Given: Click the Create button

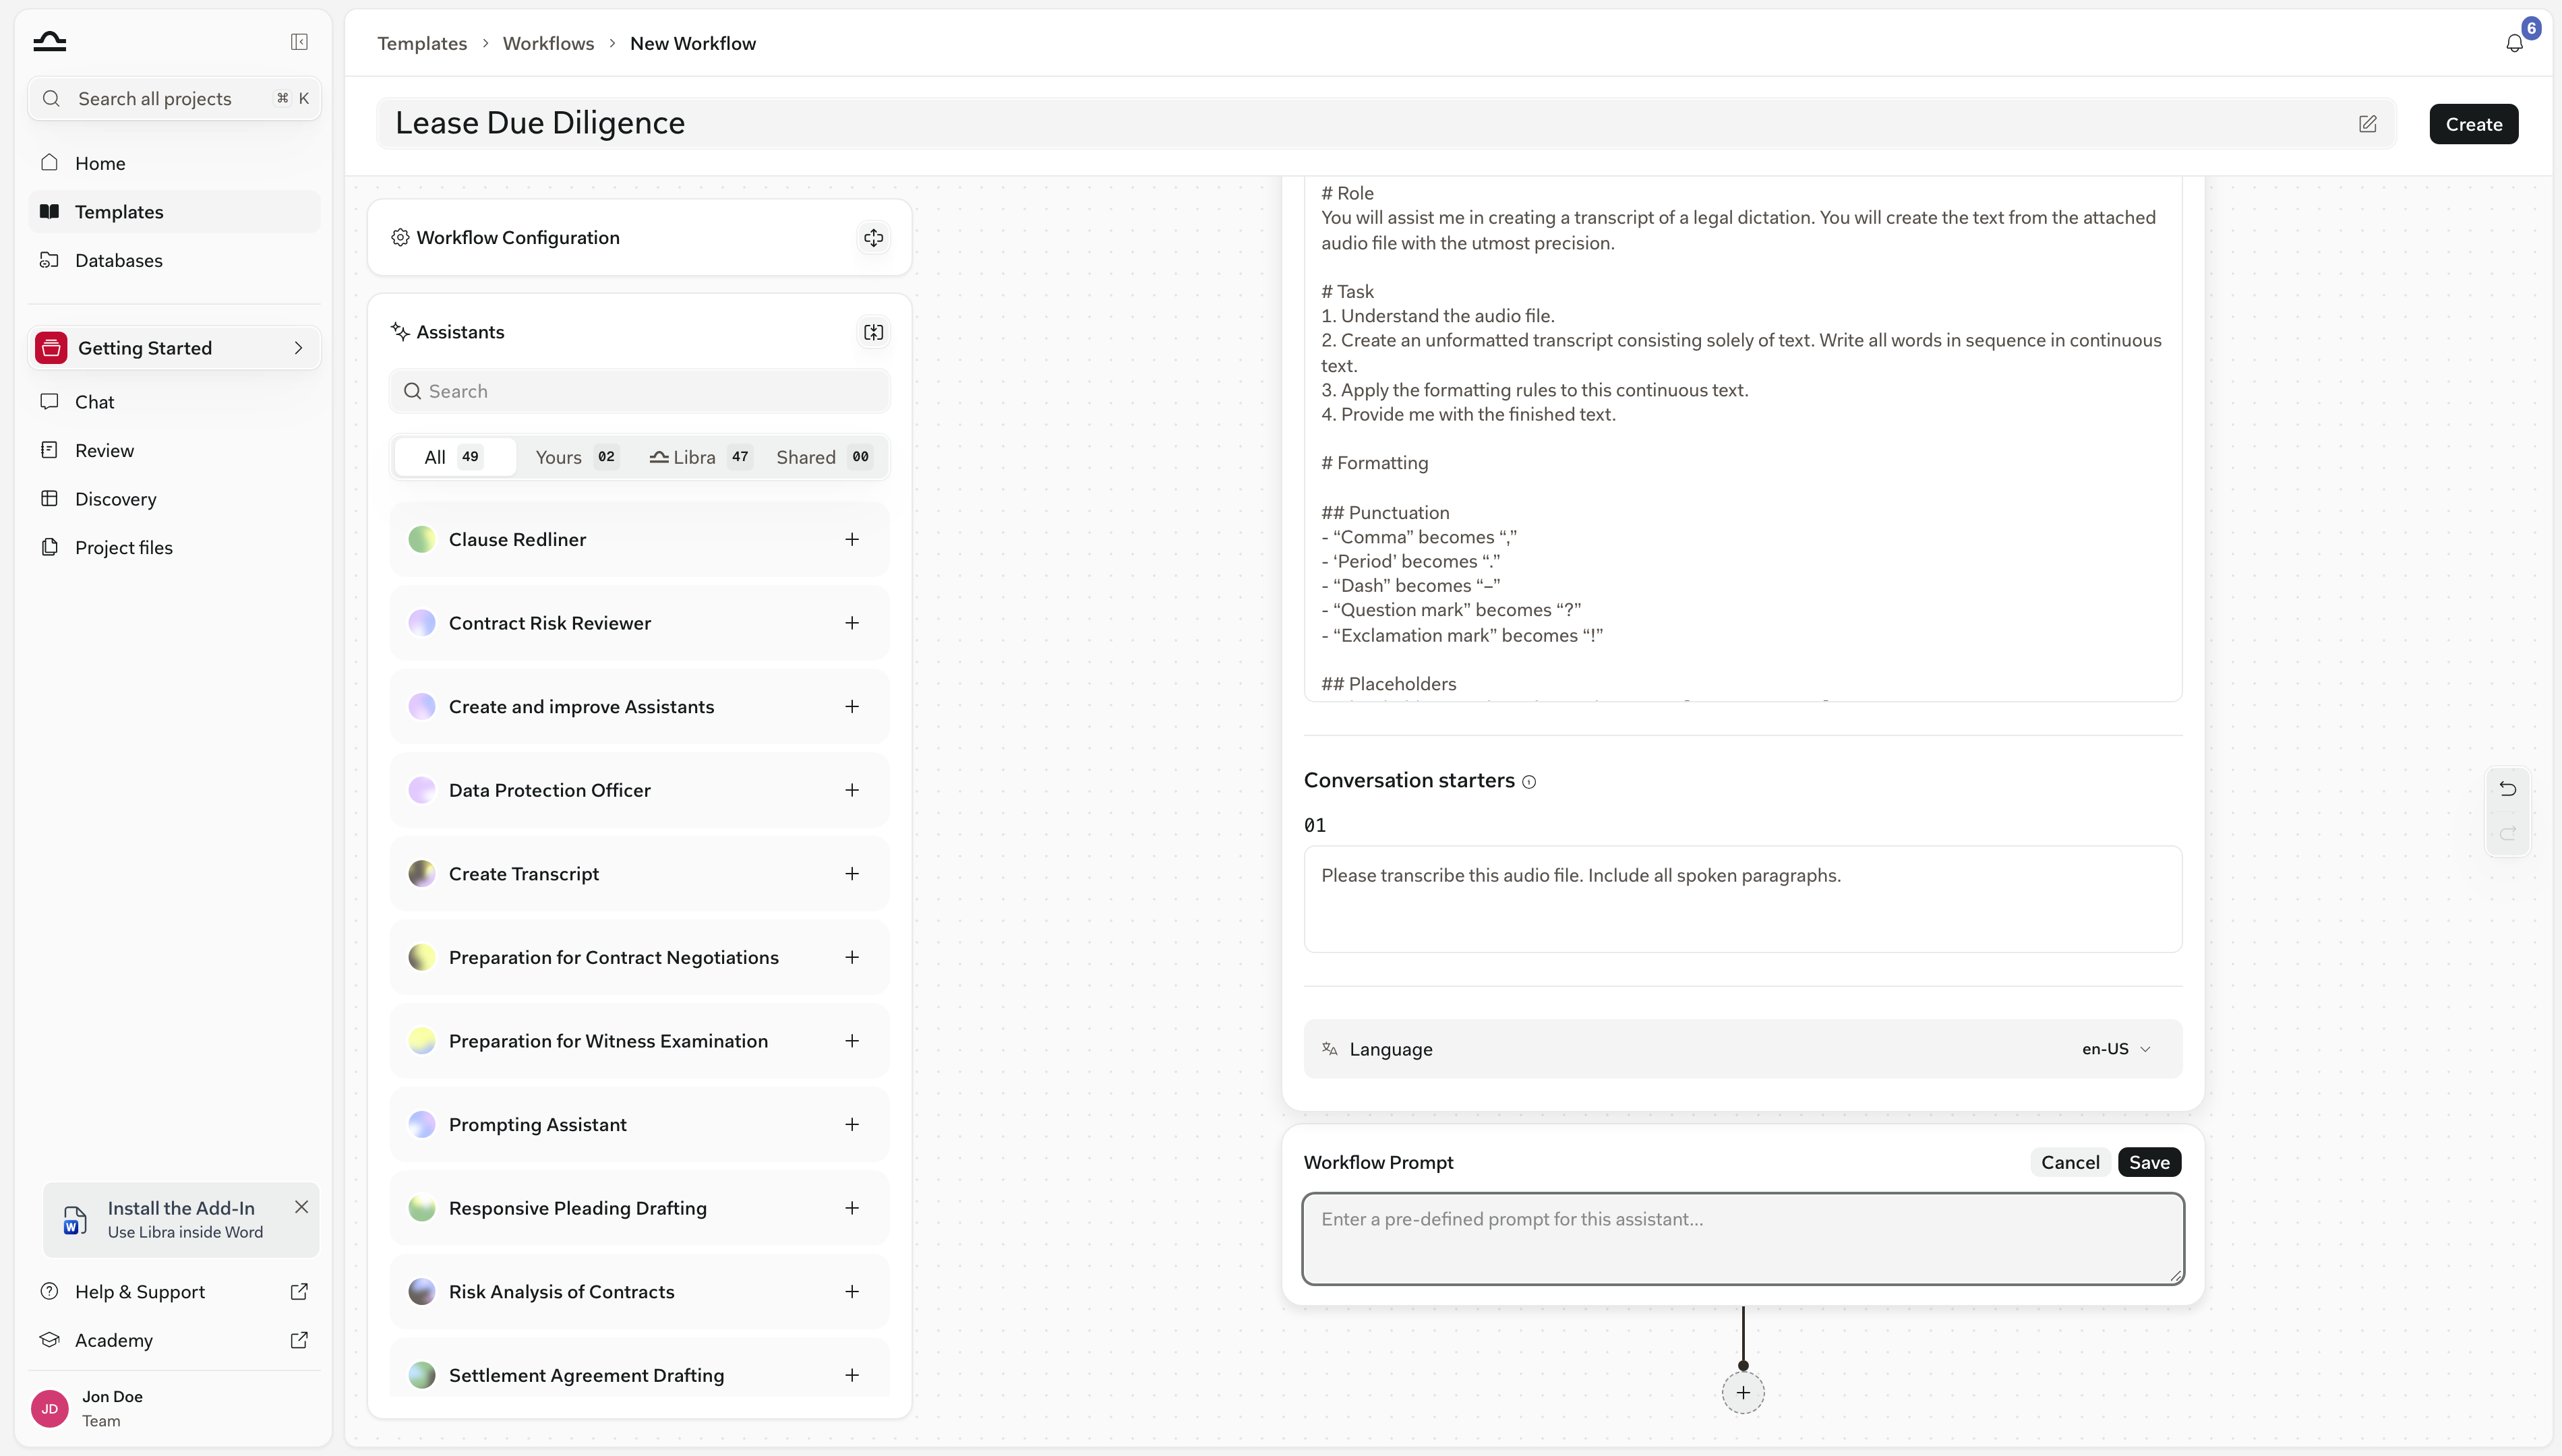Looking at the screenshot, I should point(2474,124).
